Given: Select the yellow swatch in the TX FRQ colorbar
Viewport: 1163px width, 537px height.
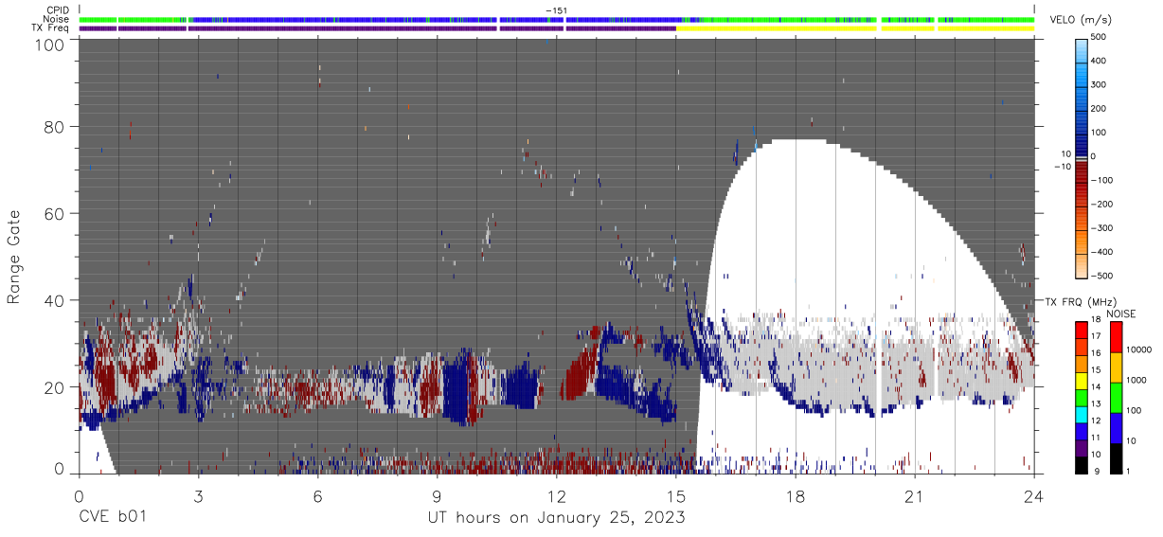Looking at the screenshot, I should [1081, 380].
